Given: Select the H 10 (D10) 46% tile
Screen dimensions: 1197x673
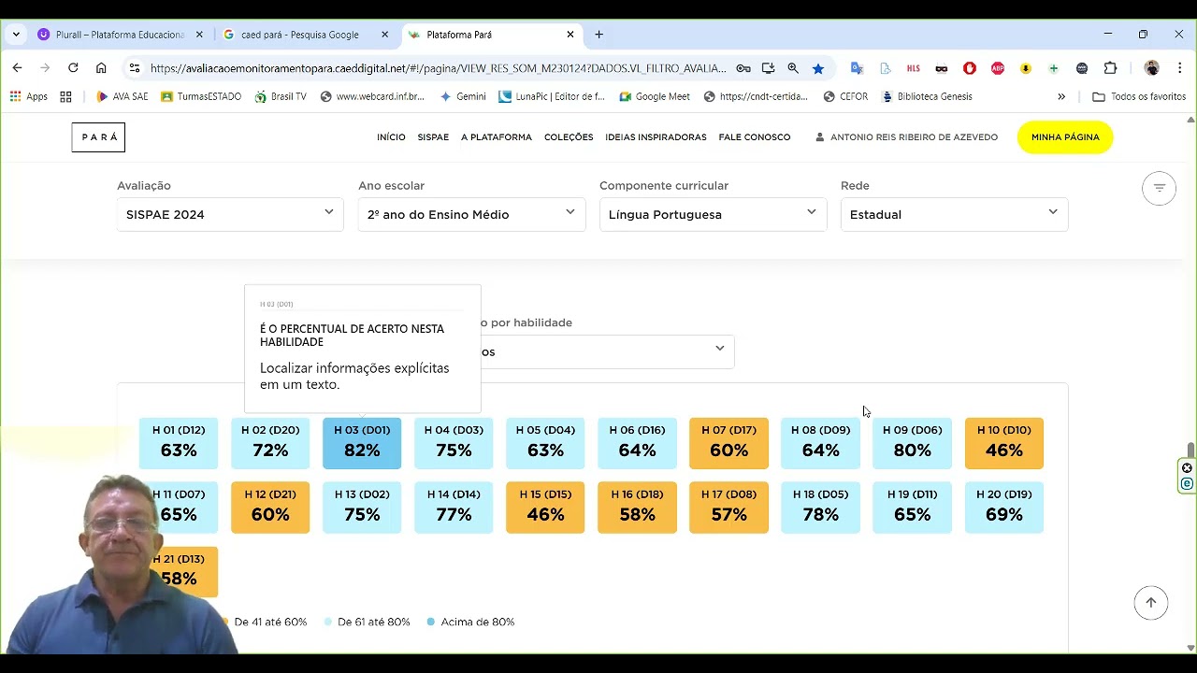Looking at the screenshot, I should (1003, 443).
